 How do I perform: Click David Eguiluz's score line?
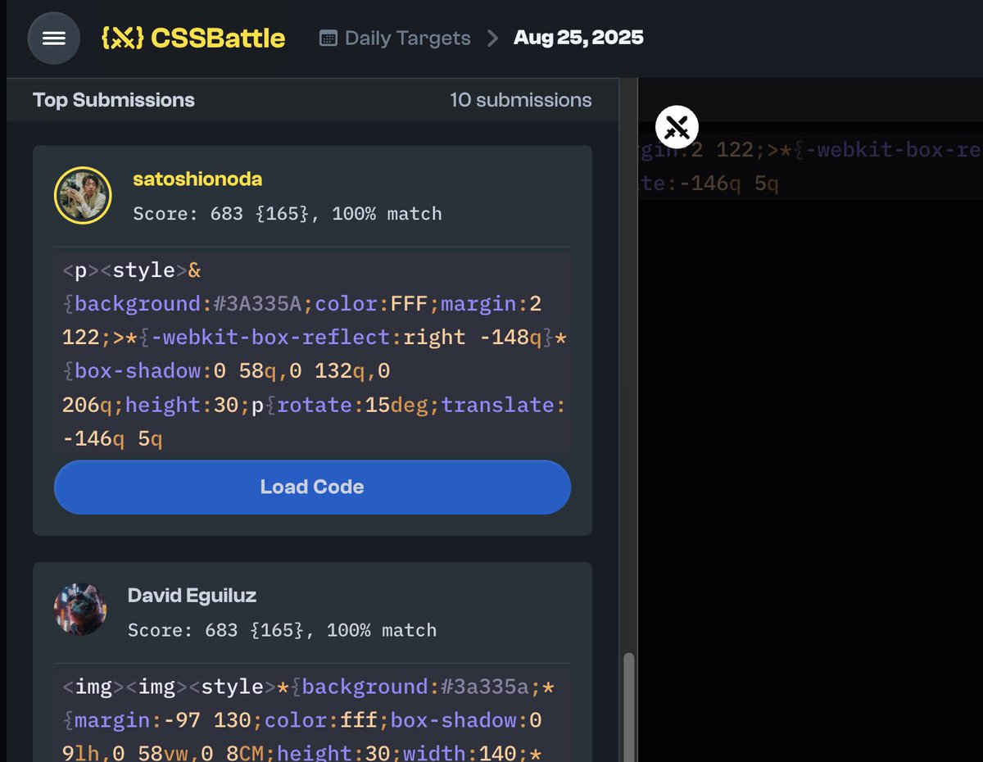click(282, 630)
